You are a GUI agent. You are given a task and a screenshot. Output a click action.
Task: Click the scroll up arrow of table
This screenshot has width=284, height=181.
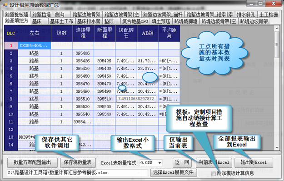click(x=277, y=28)
